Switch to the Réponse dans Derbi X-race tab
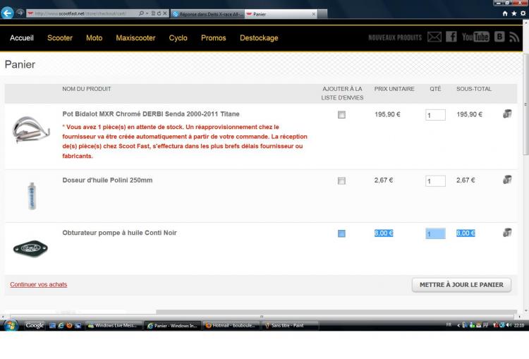 pos(207,14)
